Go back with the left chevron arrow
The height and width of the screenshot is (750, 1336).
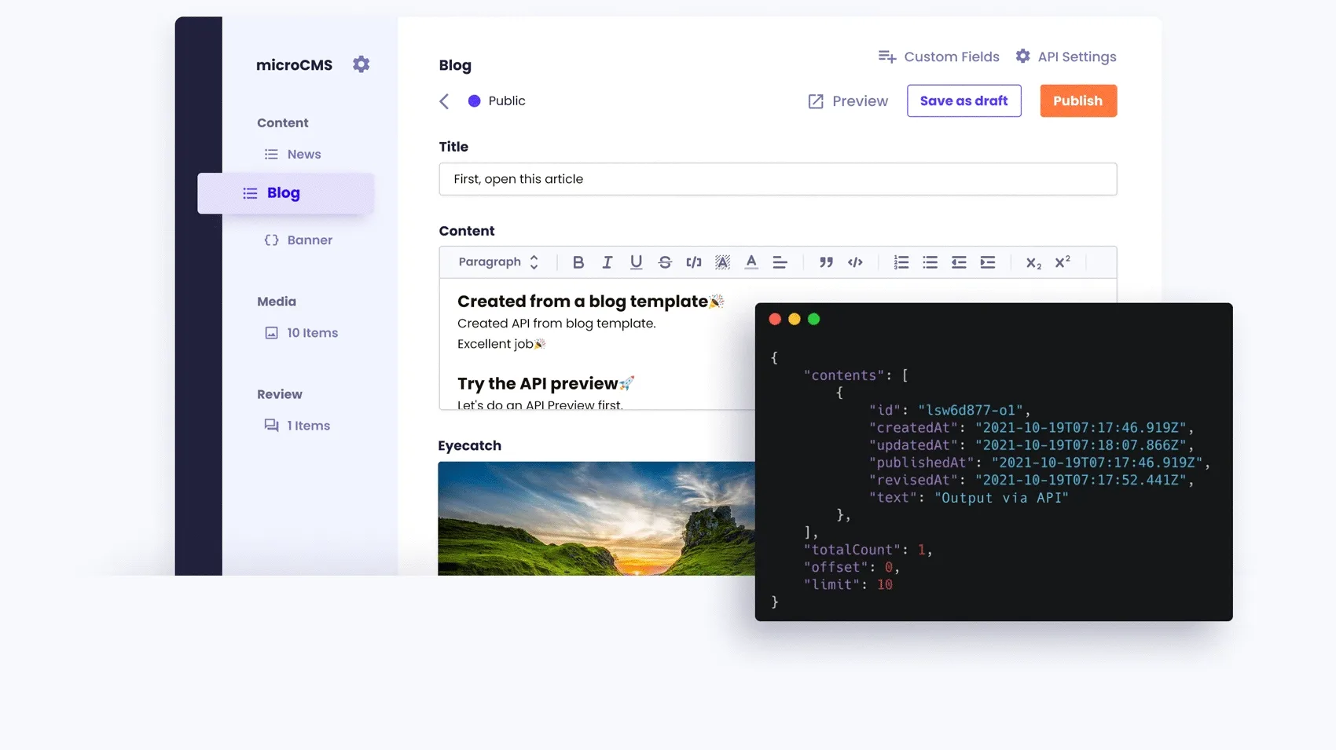pos(444,101)
